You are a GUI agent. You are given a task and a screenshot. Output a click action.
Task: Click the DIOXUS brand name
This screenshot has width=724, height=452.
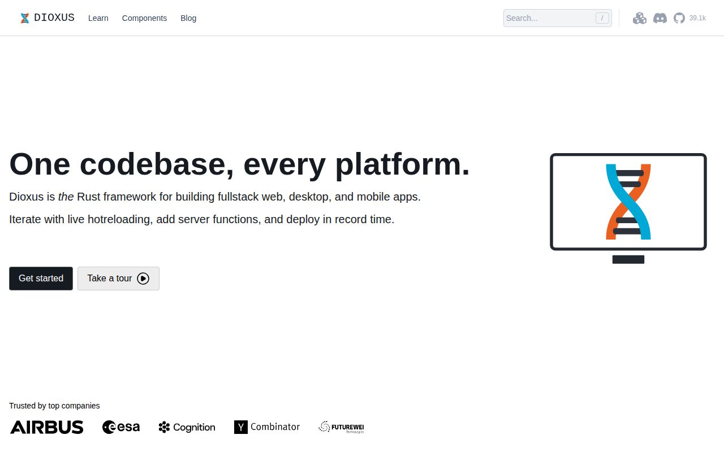click(54, 18)
